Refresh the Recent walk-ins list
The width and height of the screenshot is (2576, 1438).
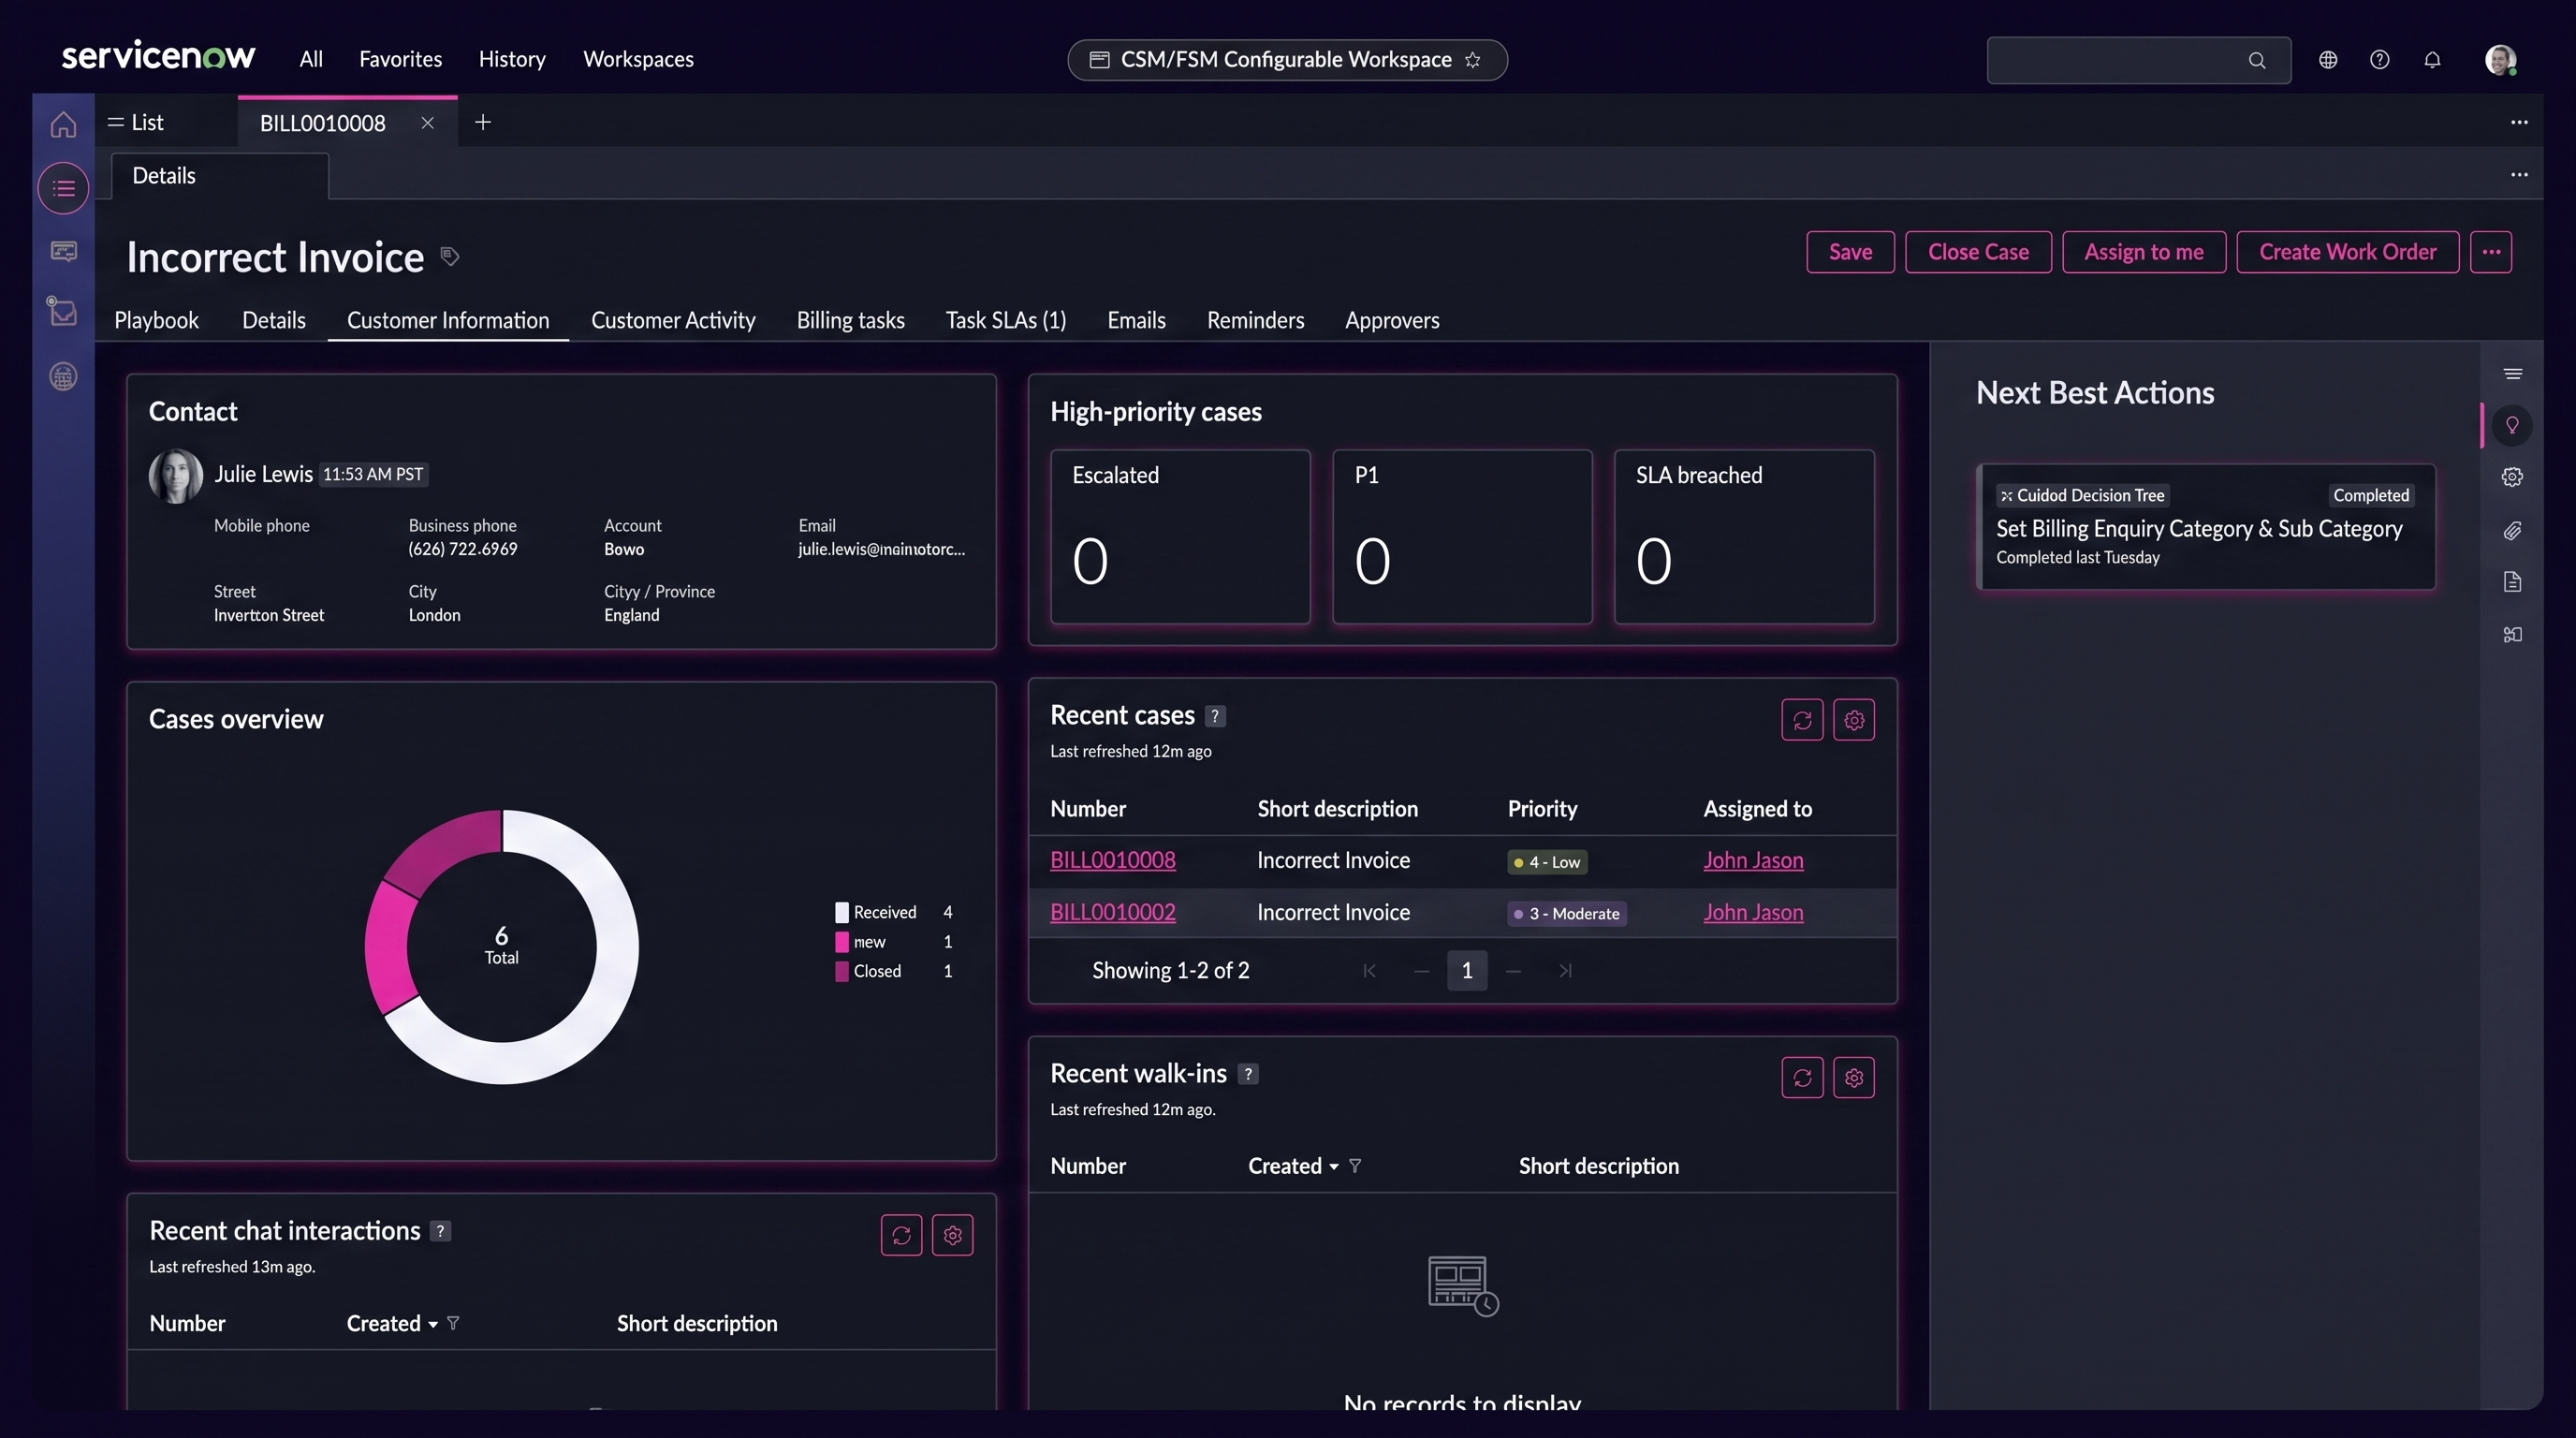1802,1078
